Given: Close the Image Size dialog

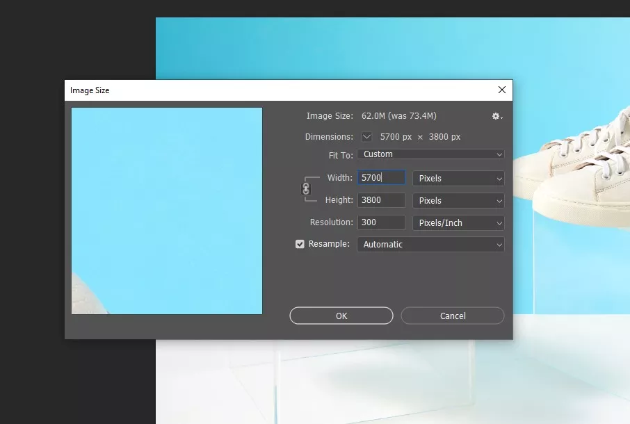Looking at the screenshot, I should coord(502,90).
